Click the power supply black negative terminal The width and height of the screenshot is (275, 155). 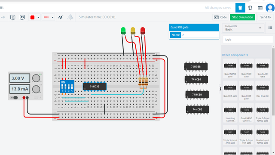(x=27, y=98)
